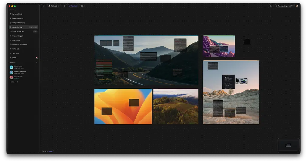Show the room members count

pos(291,6)
